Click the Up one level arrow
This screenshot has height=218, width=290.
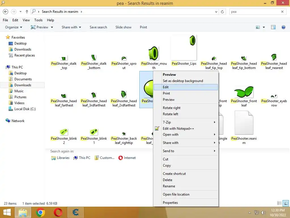pos(27,12)
